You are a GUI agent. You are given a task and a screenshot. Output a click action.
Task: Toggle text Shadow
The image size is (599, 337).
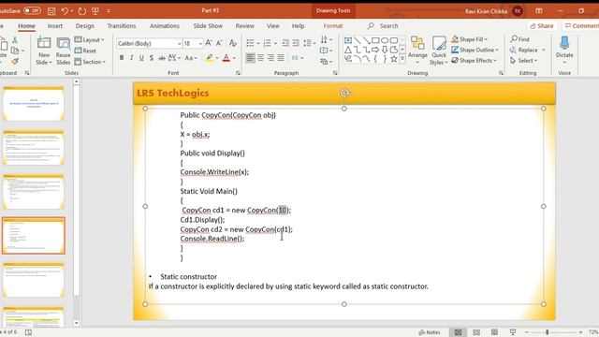(x=152, y=58)
